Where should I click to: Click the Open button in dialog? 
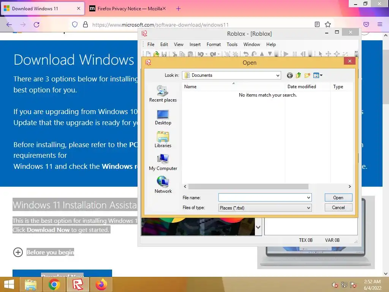[338, 198]
